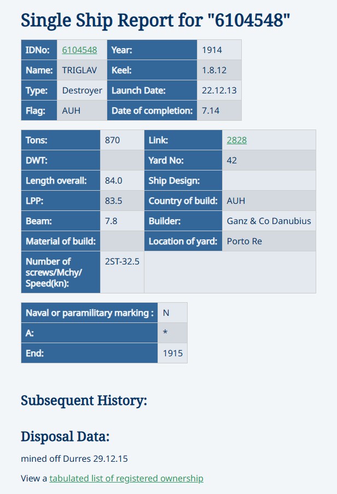The height and width of the screenshot is (494, 337).
Task: Click the AUH flag value
Action: 82,110
